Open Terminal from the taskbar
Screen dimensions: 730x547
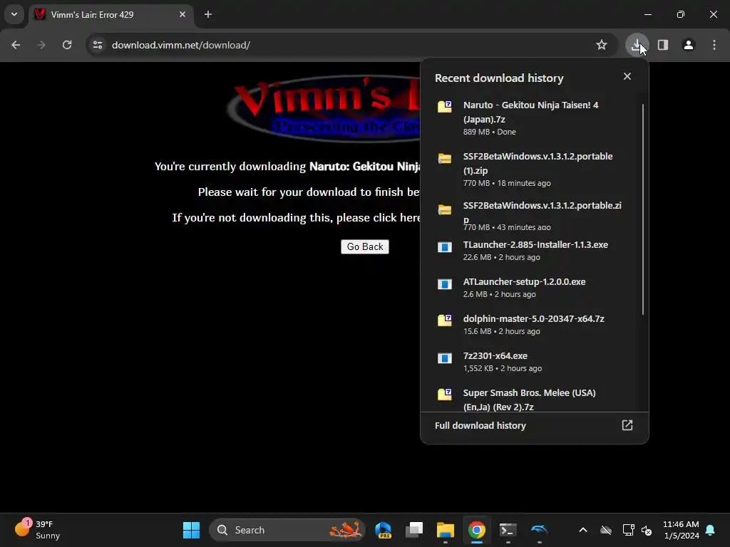[508, 530]
